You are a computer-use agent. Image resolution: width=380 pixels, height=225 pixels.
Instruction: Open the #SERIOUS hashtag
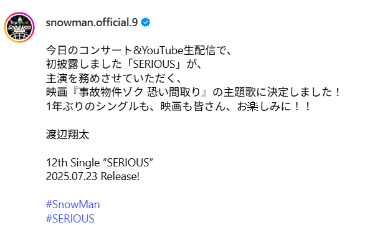[x=70, y=218]
